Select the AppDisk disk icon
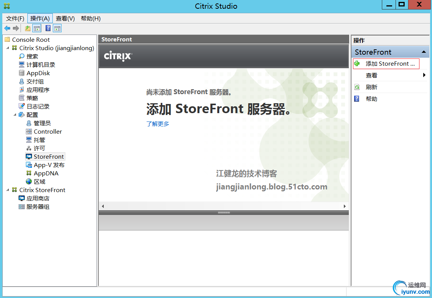The width and height of the screenshot is (432, 298). click(x=22, y=73)
